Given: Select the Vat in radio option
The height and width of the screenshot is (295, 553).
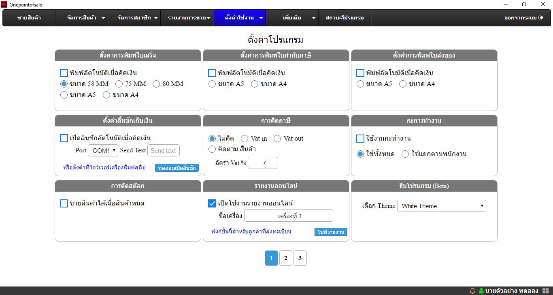Looking at the screenshot, I should click(x=245, y=139).
